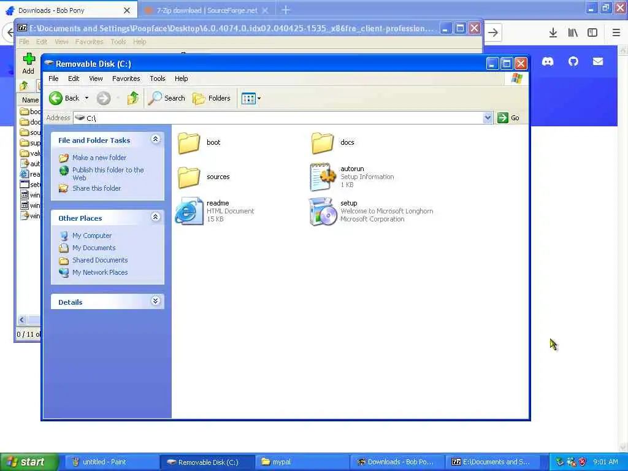This screenshot has height=471, width=628.
Task: Click the left scroll arrow in 7-Zip list
Action: coord(22,320)
